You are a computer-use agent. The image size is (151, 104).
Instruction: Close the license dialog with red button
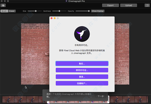[x=52, y=18]
